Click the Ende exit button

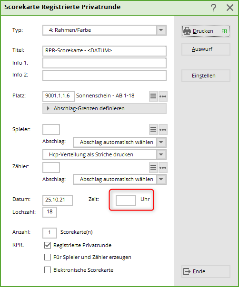click(206, 271)
